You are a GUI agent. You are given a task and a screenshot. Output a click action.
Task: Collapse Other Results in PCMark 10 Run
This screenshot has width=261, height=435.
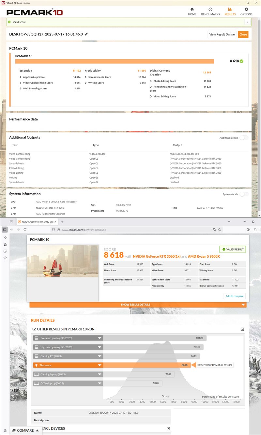pos(242,329)
